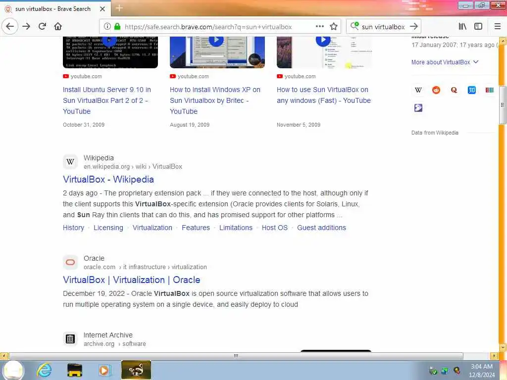
Task: Click the search engine magnifier icon
Action: [x=355, y=26]
